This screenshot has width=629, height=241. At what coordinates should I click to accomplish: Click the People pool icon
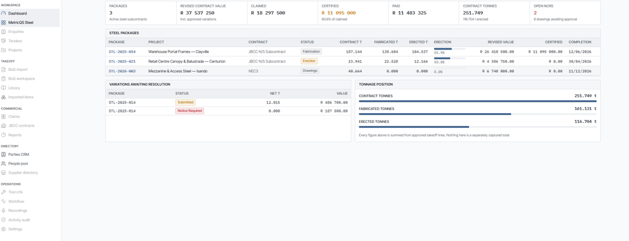(4, 163)
